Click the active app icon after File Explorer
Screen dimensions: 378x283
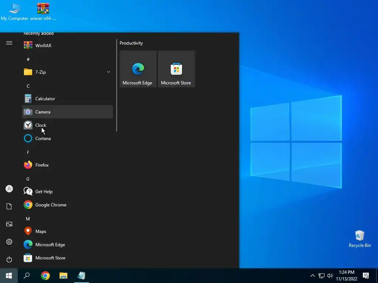(82, 276)
